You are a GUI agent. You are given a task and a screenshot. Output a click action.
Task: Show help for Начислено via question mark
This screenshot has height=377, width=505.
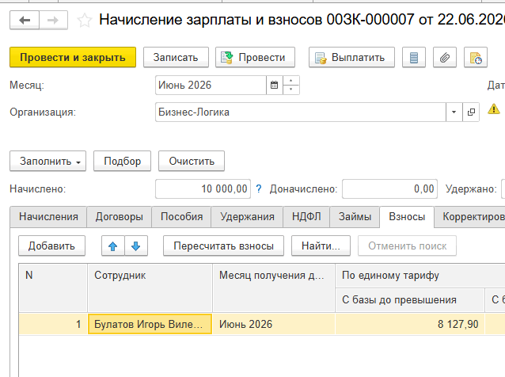259,188
